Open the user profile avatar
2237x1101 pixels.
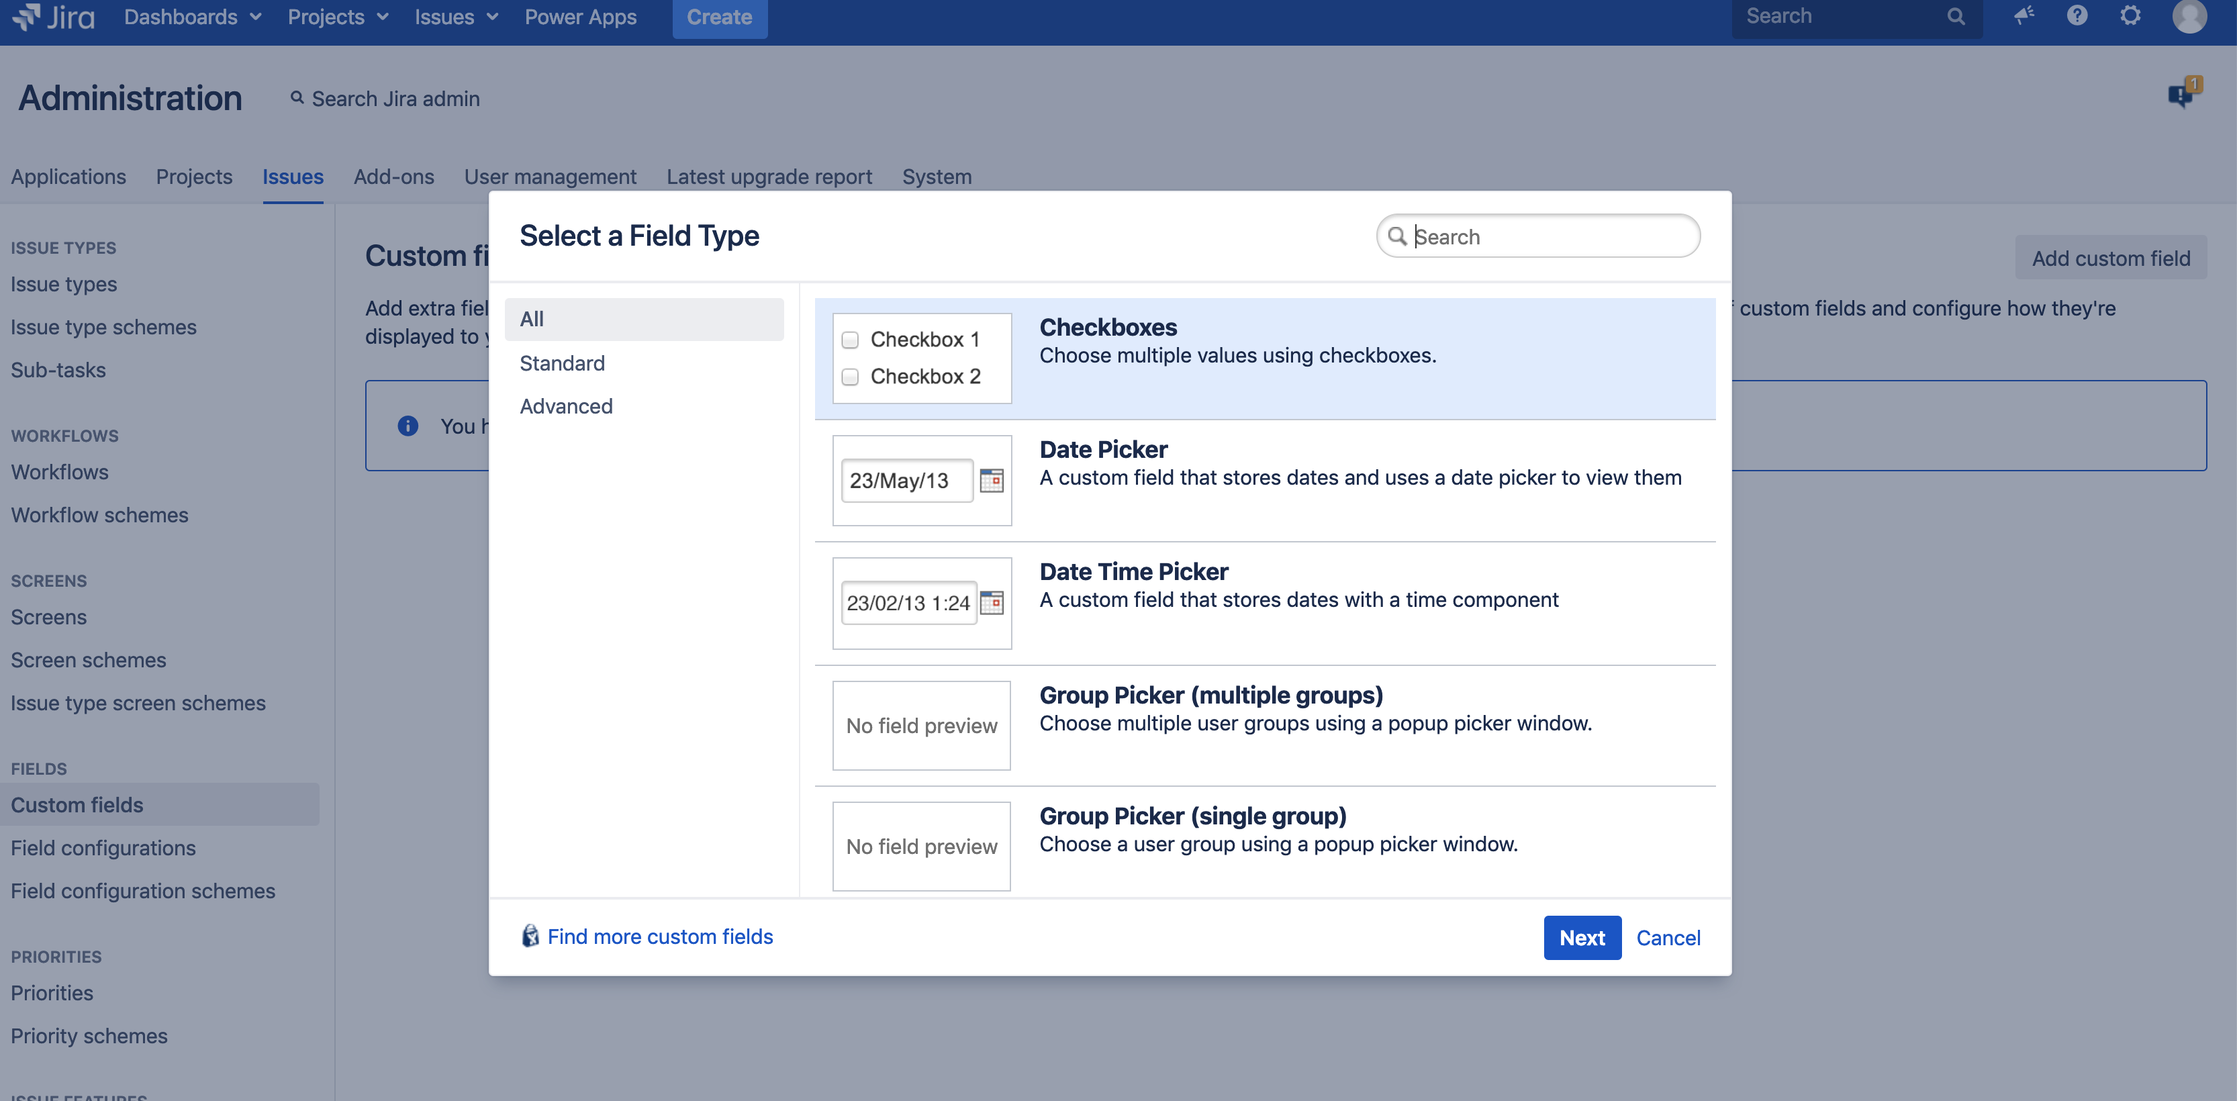[x=2189, y=17]
